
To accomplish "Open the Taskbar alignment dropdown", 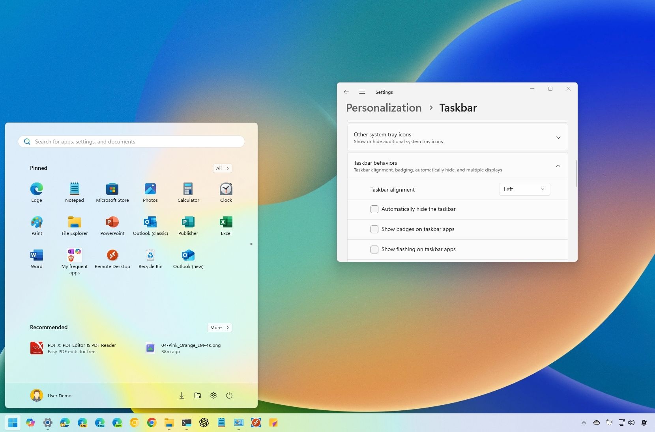I will 524,189.
